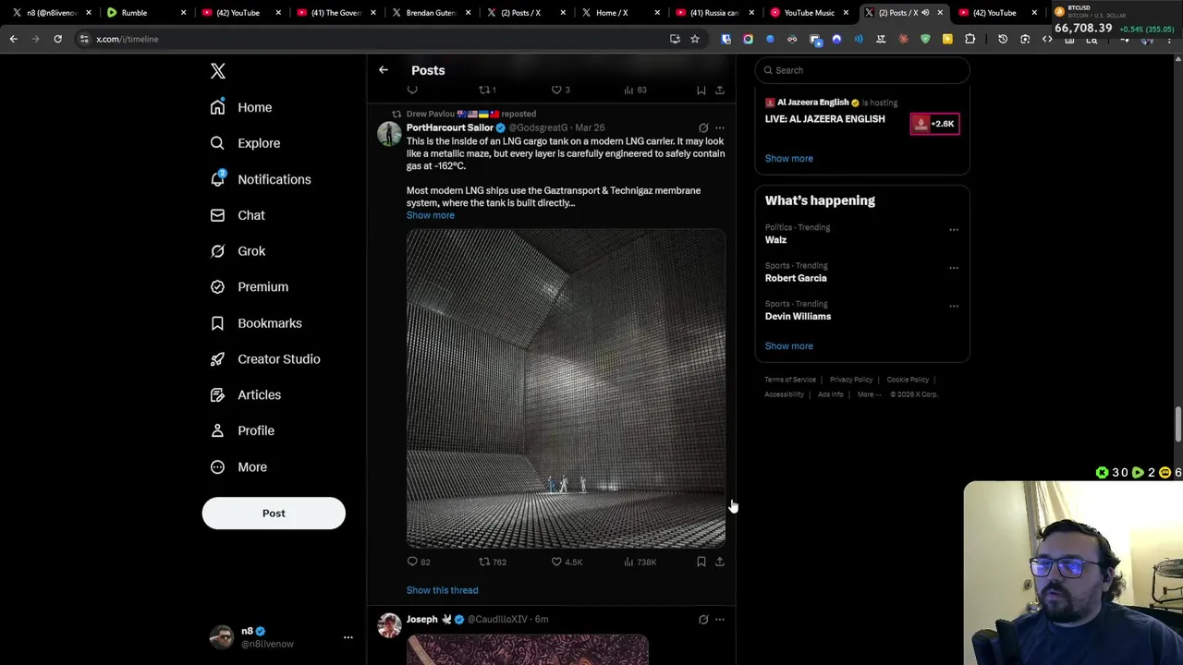Screen dimensions: 1183x665
Task: Open Cookie Policy link
Action: pos(908,380)
